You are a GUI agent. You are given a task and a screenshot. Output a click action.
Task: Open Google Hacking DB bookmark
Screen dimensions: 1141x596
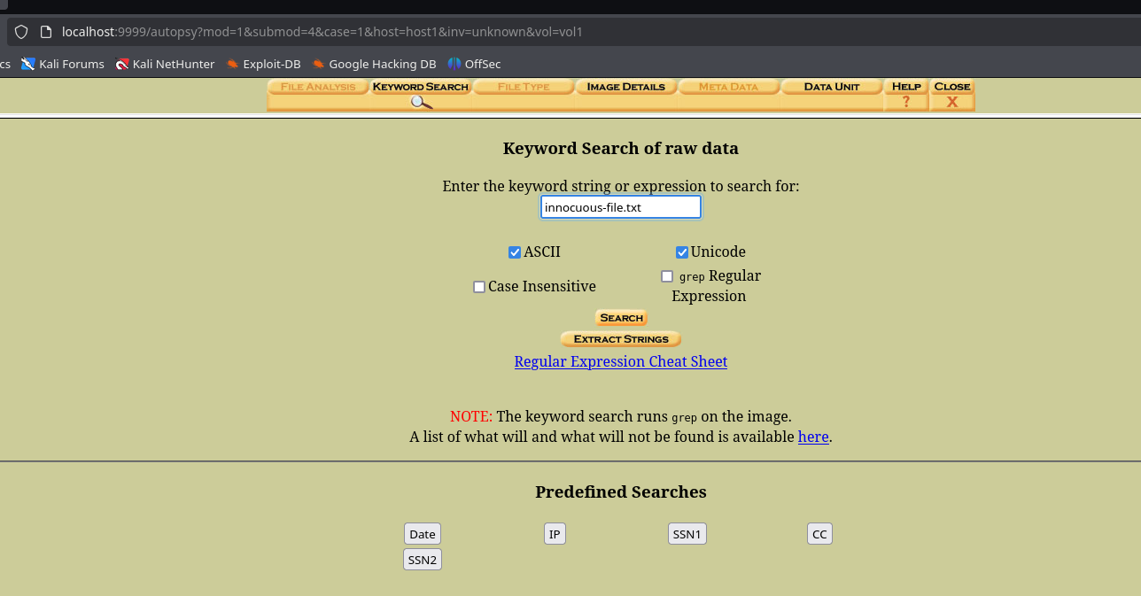(x=374, y=64)
